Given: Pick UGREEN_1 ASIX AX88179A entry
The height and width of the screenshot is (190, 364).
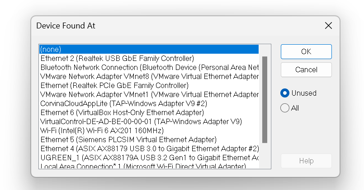Looking at the screenshot, I should click(149, 158).
